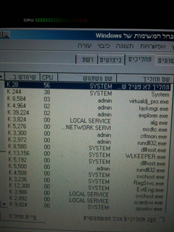The height and width of the screenshot is (232, 174).
Task: Click the scrollbar up arrow
Action: pyautogui.click(x=2, y=77)
